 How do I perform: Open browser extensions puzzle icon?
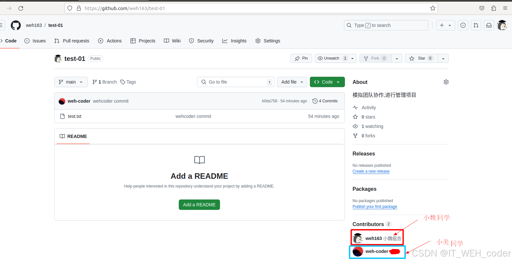click(x=494, y=8)
